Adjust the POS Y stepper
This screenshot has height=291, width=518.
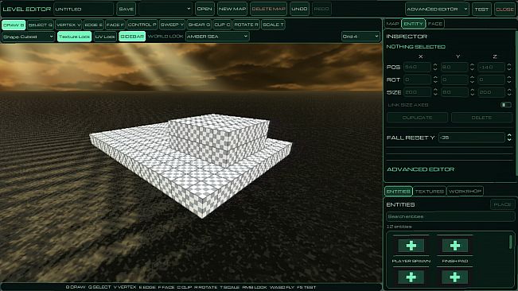click(x=472, y=67)
